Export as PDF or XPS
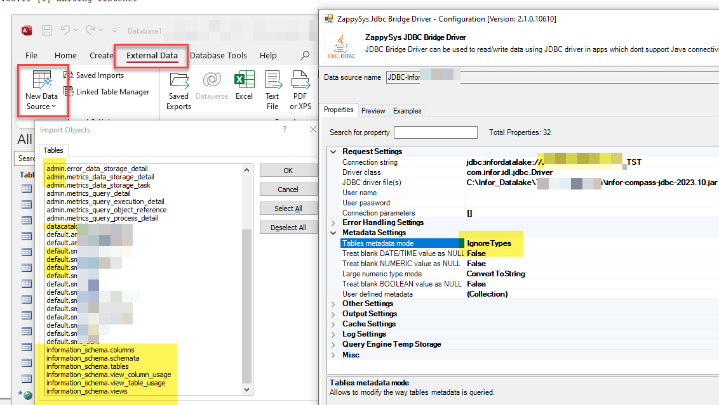The image size is (719, 405). [300, 91]
